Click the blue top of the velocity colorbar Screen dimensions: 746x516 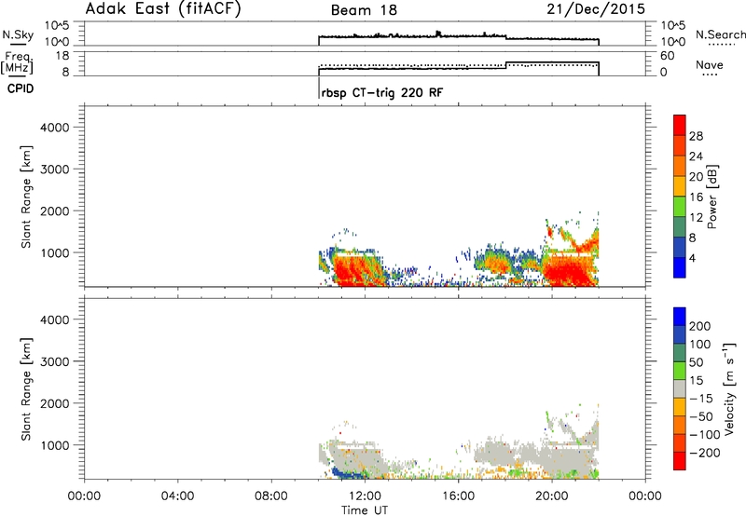(680, 317)
